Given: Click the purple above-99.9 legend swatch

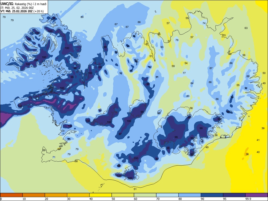Looking at the screenshot, I should coord(256,195).
